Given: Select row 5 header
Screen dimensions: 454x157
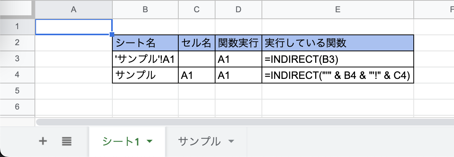Looking at the screenshot, I should tap(17, 91).
